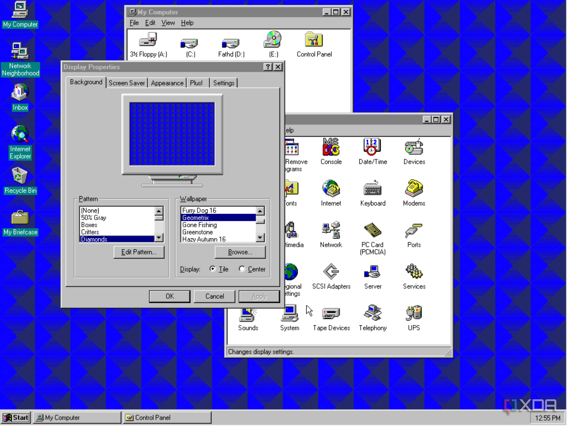
Task: Click Wallpaper list scroll down arrow
Action: coord(260,237)
